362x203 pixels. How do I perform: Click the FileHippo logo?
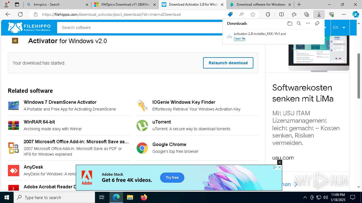pos(29,27)
